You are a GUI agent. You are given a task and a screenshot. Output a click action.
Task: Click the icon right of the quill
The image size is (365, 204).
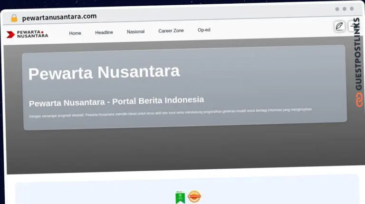click(354, 26)
